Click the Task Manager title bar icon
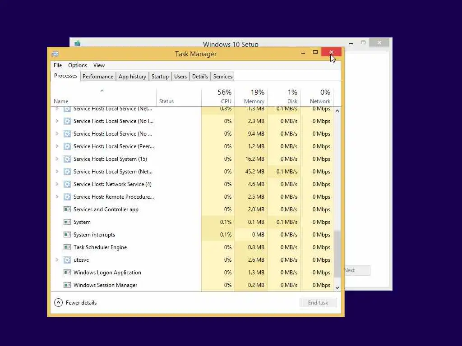This screenshot has width=462, height=346. click(x=55, y=54)
